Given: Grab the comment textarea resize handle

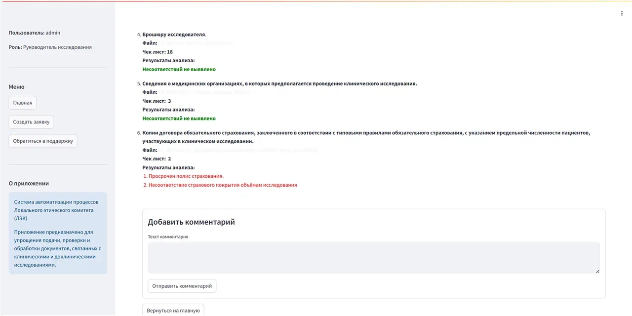Looking at the screenshot, I should pos(597,271).
